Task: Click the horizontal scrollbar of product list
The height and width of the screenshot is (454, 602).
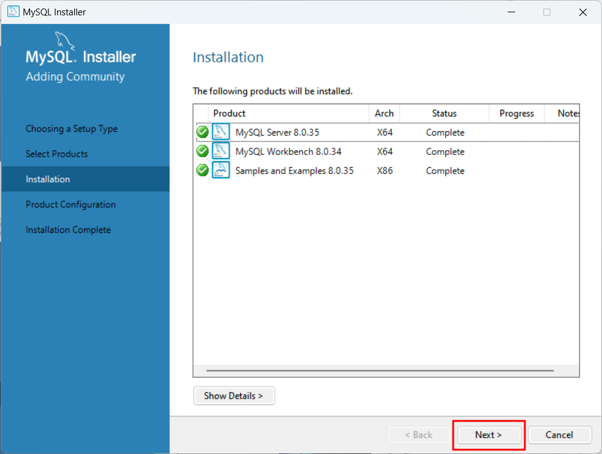Action: pos(380,371)
